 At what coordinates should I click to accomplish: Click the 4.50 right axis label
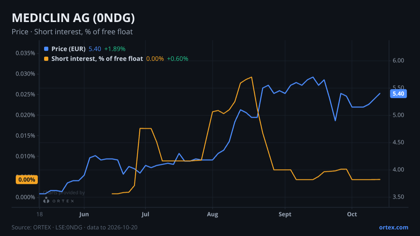[x=399, y=142]
